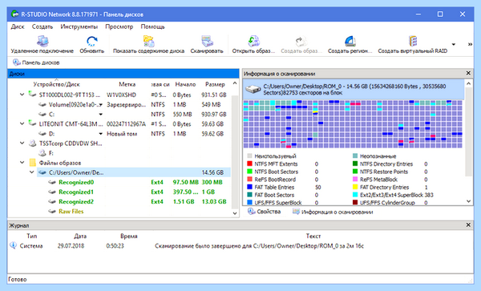Click the Файлы образов folder icon
The image size is (481, 291).
tap(32, 163)
